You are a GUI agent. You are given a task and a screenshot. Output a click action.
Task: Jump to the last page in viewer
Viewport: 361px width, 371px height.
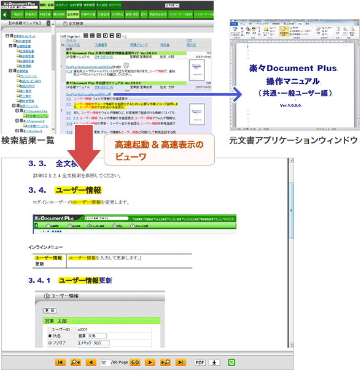180,362
